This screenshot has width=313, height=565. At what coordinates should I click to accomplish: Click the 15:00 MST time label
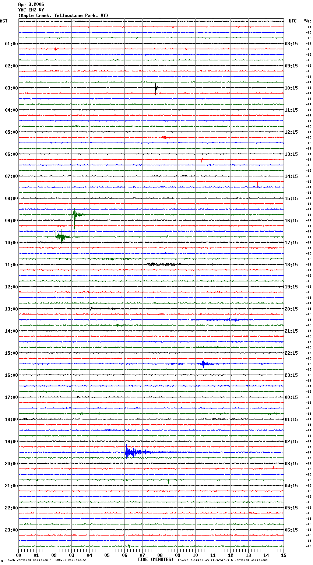coord(11,353)
